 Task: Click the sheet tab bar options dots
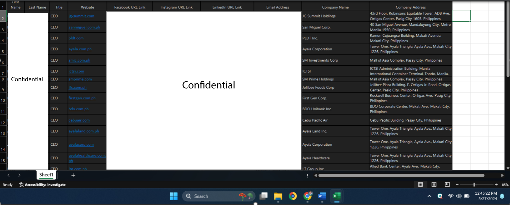pyautogui.click(x=308, y=175)
